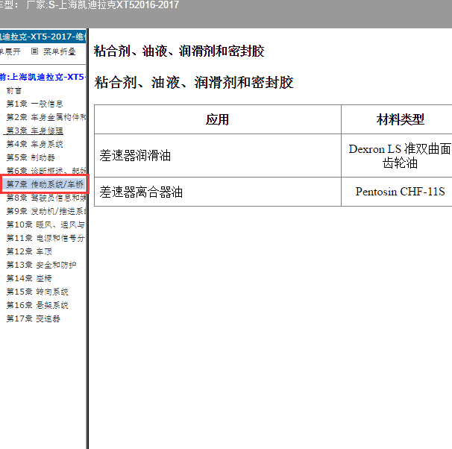Click the blue 上海凯迪拉克-XT5 root node
Image resolution: width=452 pixels, height=449 pixels.
click(43, 77)
